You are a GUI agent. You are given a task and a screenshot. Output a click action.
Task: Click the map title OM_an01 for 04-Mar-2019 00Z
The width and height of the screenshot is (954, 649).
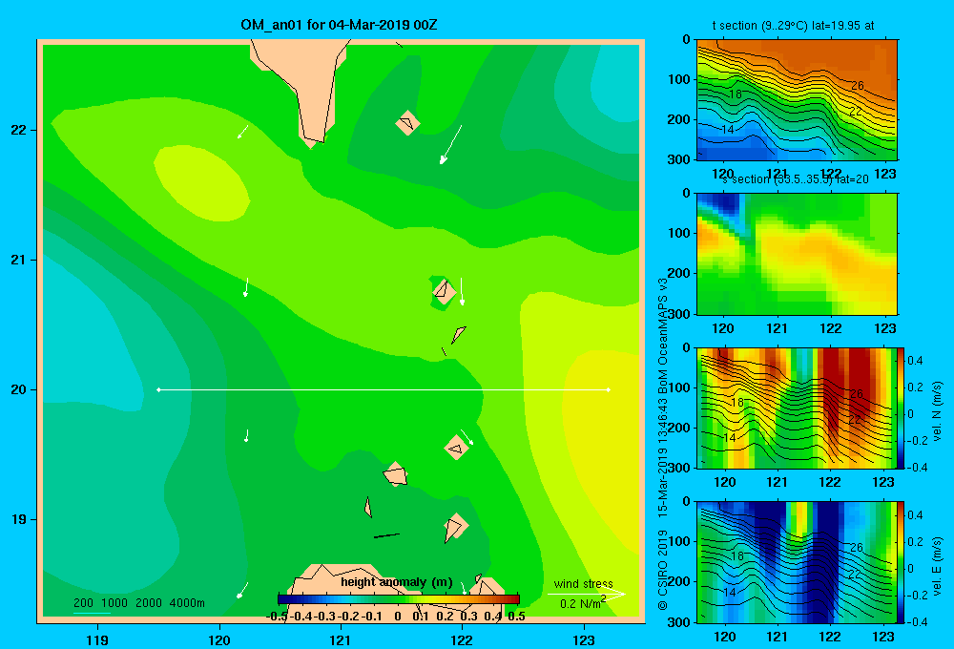[x=339, y=25]
